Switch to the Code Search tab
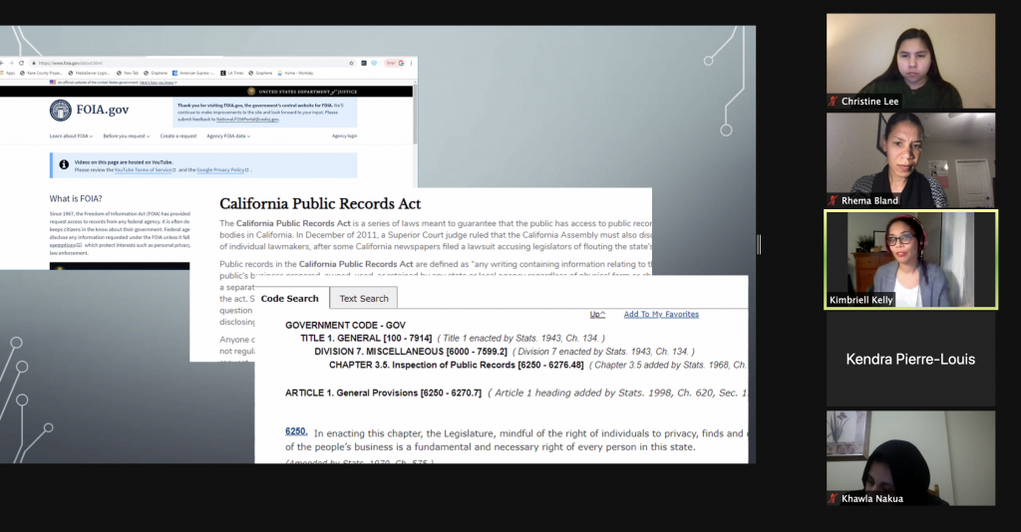Viewport: 1021px width, 532px height. coord(290,299)
